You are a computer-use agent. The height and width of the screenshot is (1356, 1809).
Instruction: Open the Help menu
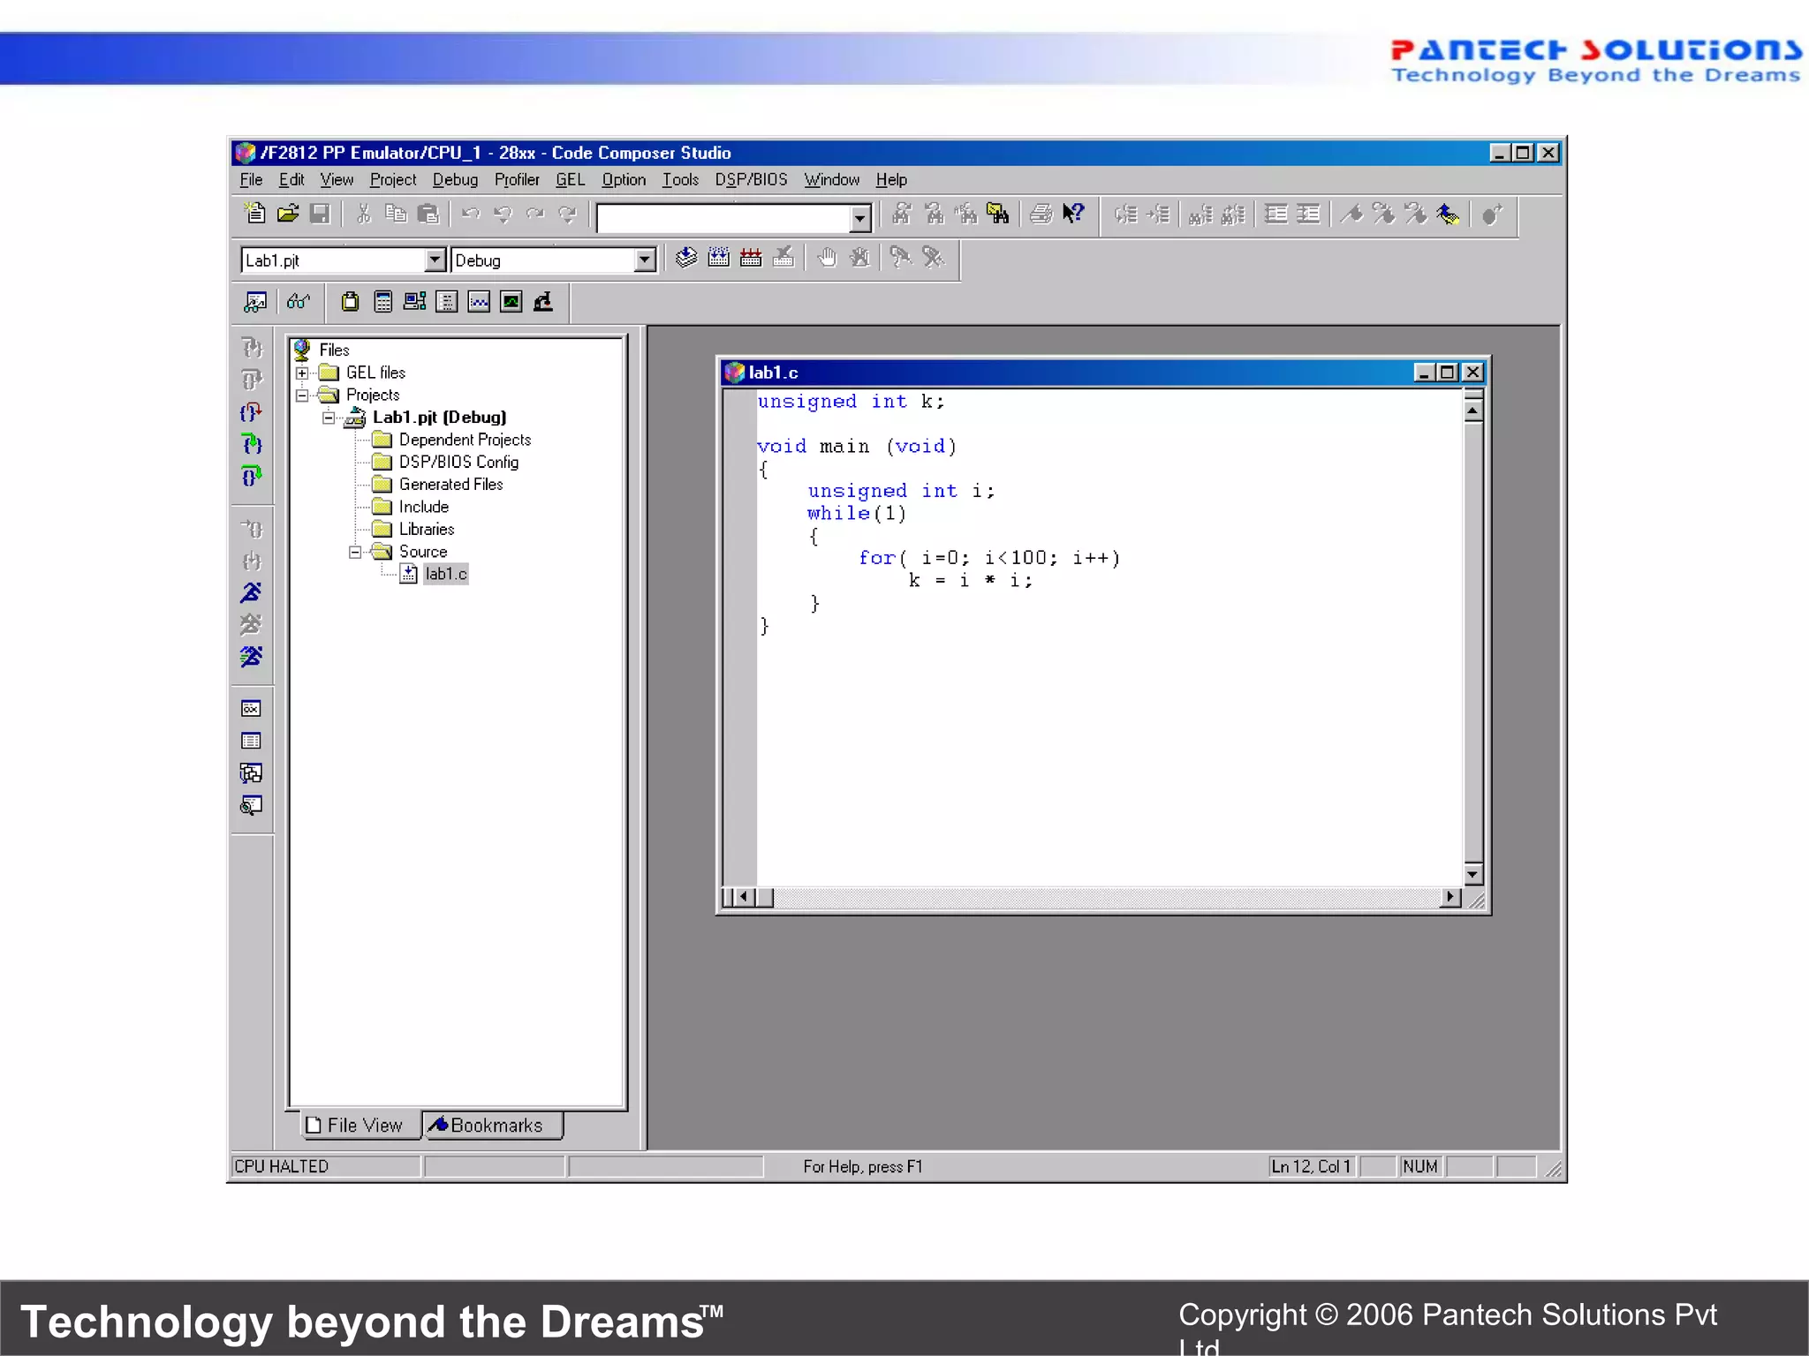[891, 180]
